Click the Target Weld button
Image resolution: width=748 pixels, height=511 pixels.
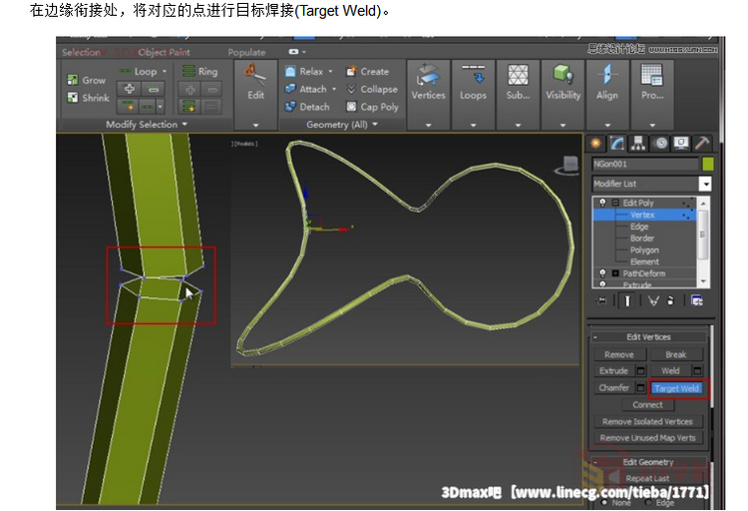pyautogui.click(x=677, y=388)
